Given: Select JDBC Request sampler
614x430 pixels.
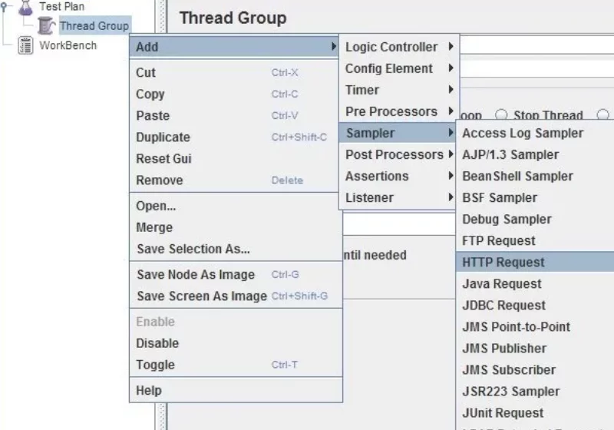Looking at the screenshot, I should click(503, 305).
